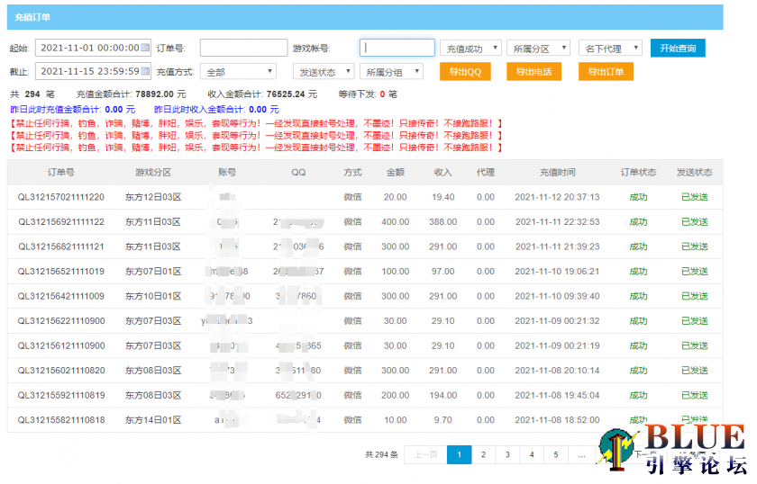Screen dimensions: 757x484
Task: Open the 所属分区 dropdown
Action: coord(539,49)
